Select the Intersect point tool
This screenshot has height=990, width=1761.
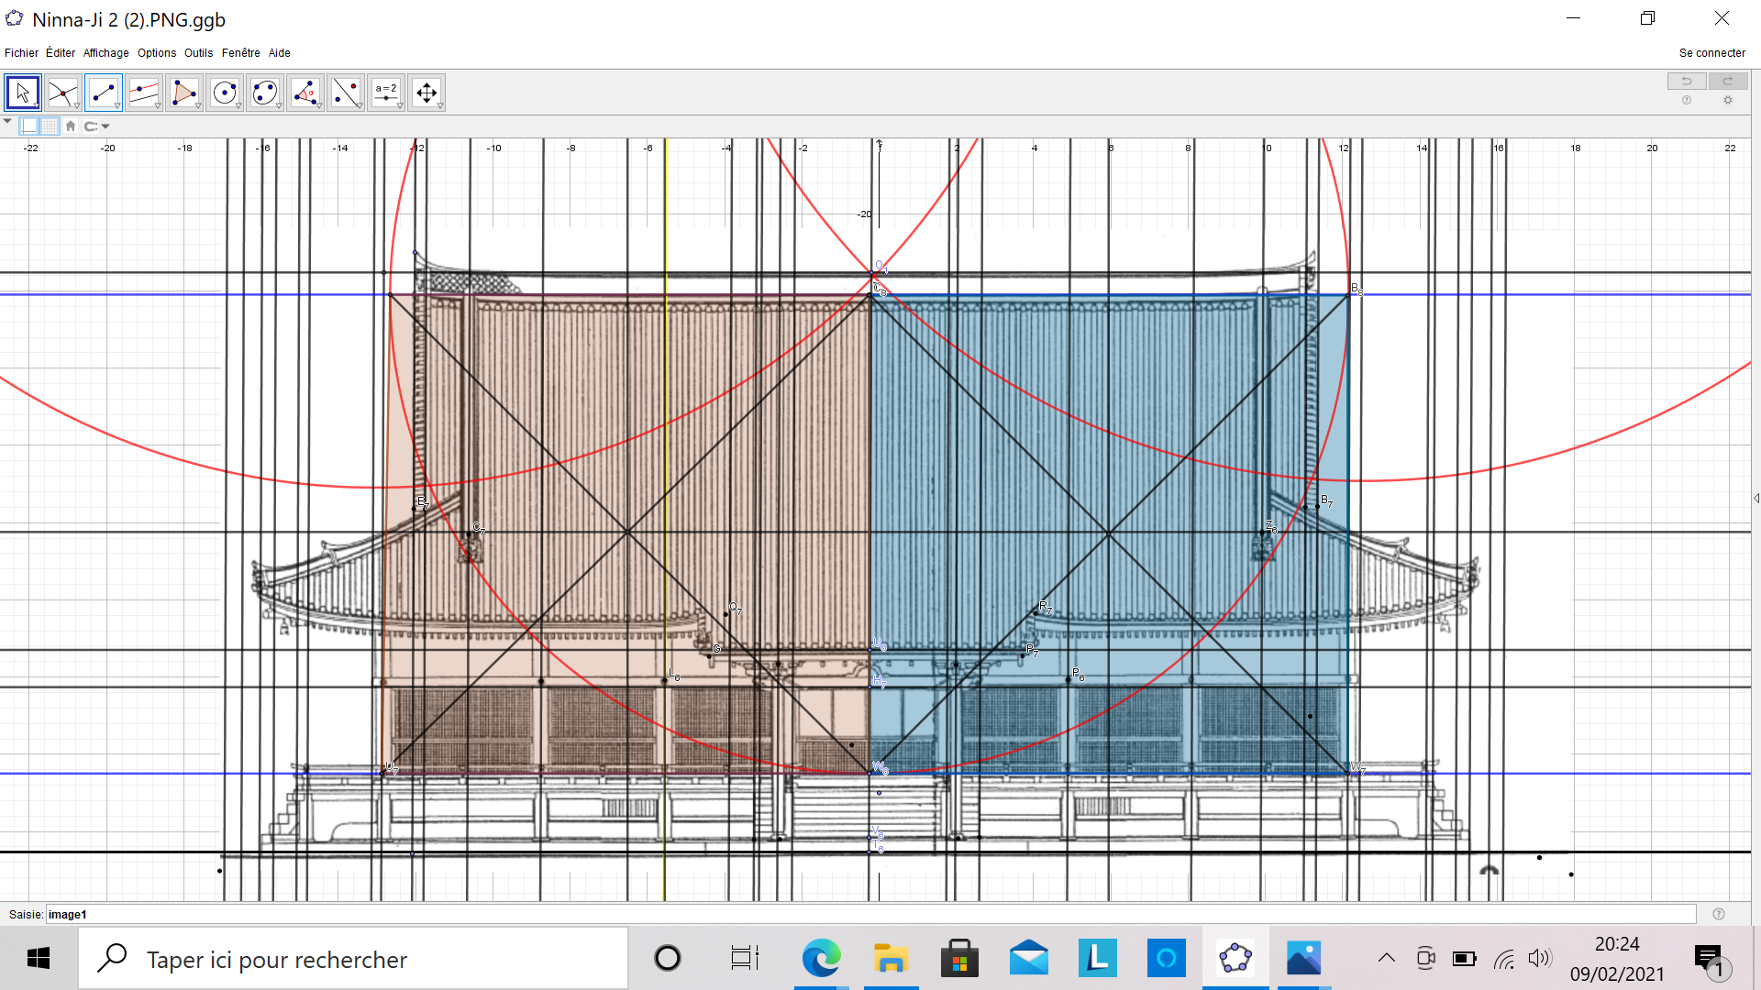tap(62, 93)
